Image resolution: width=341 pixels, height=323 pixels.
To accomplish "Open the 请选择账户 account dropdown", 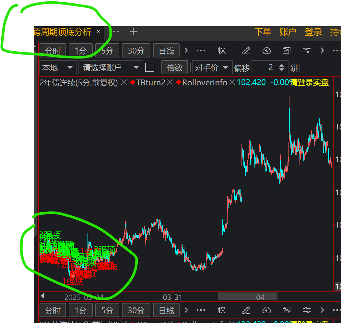I will click(x=111, y=68).
